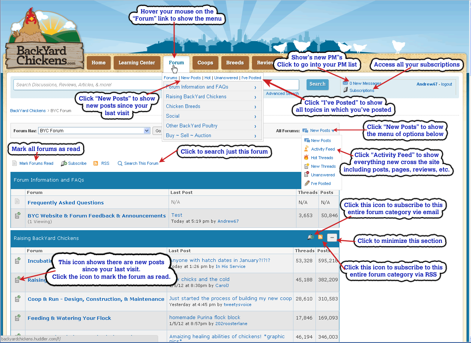Image resolution: width=471 pixels, height=343 pixels.
Task: Choose Unanswered in the Forum submenu strip
Action: pos(226,78)
